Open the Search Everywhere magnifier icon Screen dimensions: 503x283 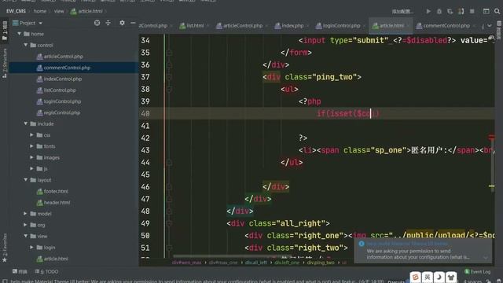(497, 11)
